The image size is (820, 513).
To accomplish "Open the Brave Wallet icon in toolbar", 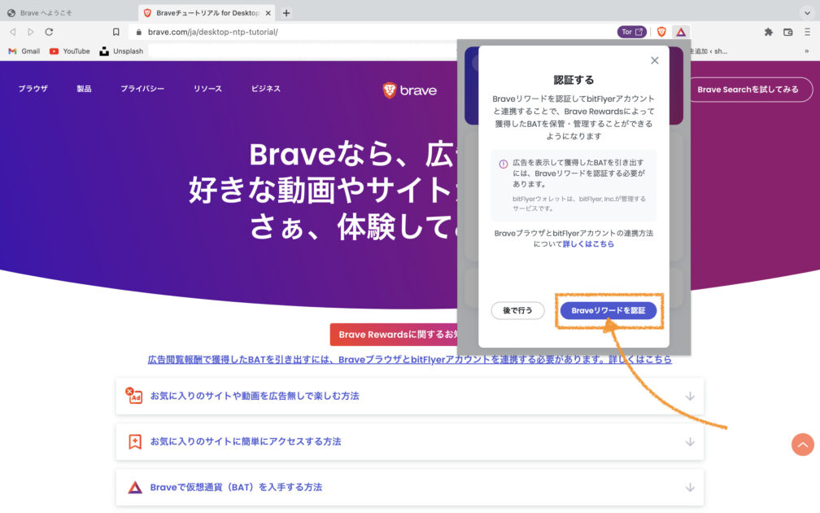I will (x=787, y=32).
